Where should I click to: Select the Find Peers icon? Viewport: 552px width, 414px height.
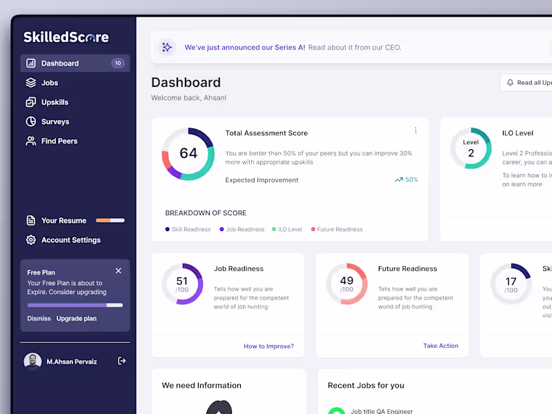click(x=30, y=140)
